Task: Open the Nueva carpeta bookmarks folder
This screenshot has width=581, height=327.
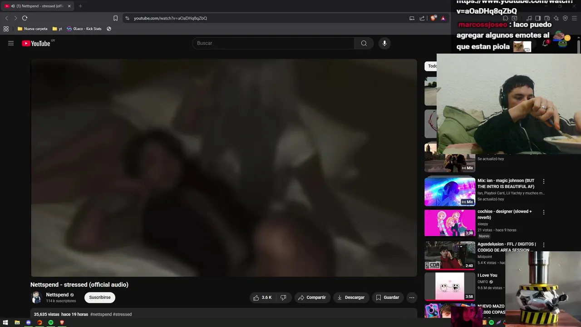Action: (x=32, y=29)
